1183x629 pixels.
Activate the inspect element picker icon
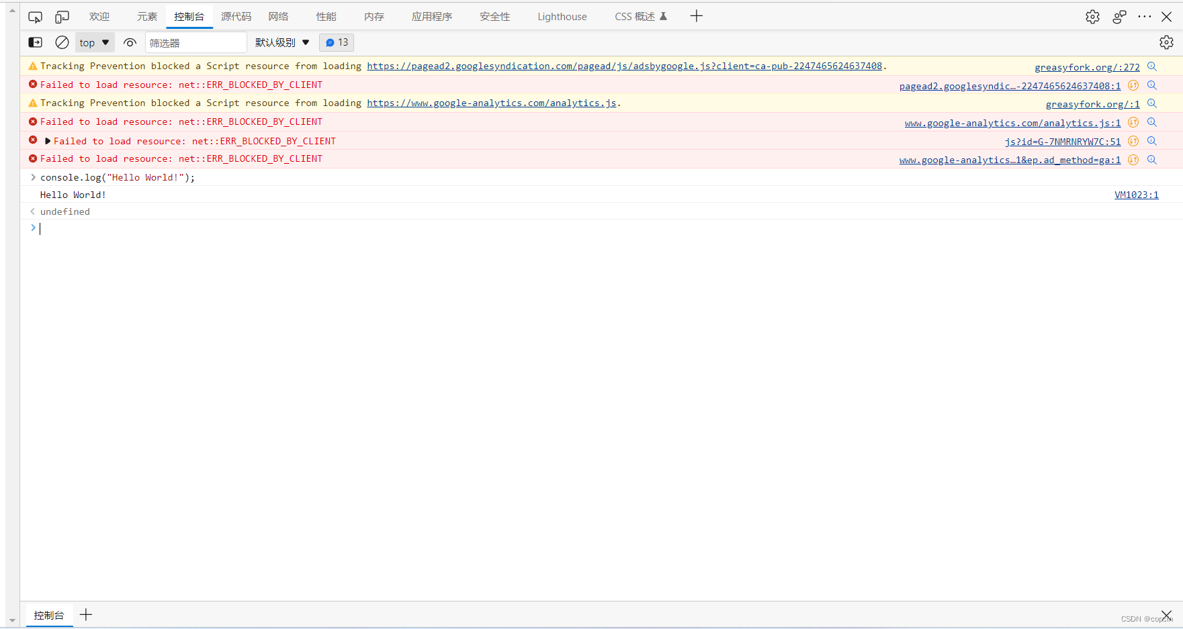point(35,17)
